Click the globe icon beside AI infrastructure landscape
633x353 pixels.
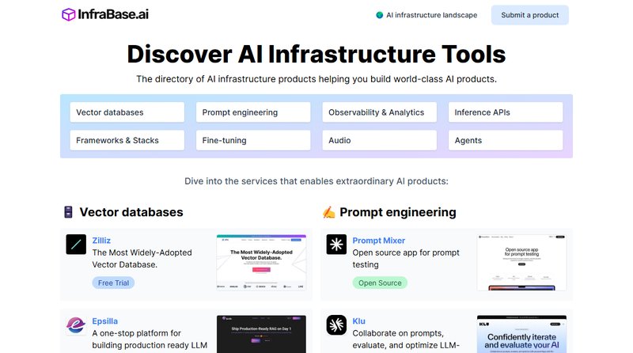pyautogui.click(x=380, y=15)
